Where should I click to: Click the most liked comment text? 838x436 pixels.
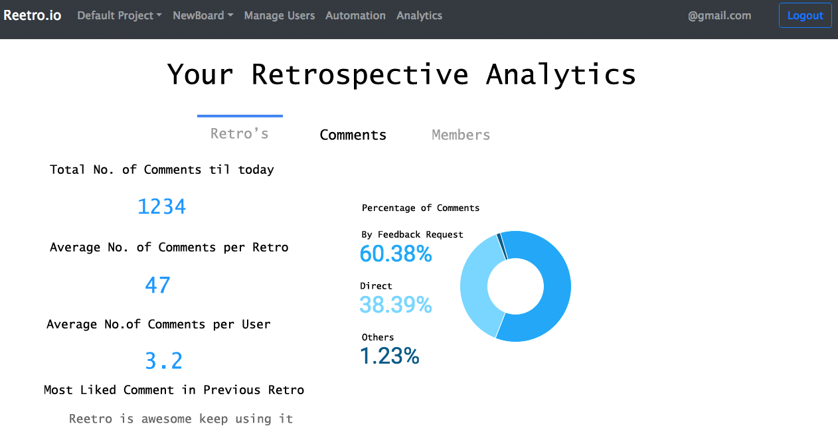[x=181, y=419]
